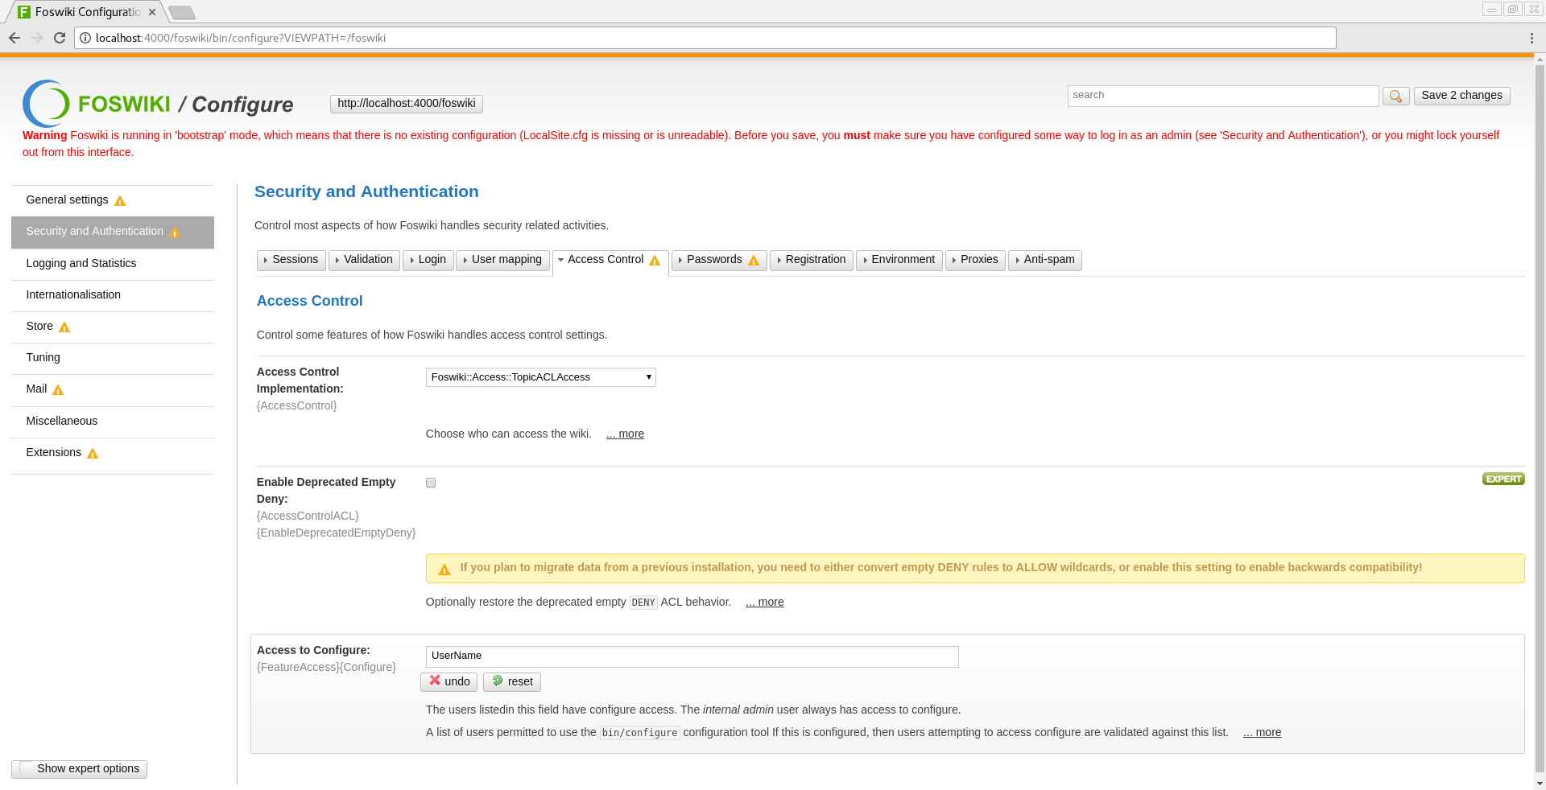The width and height of the screenshot is (1546, 790).
Task: Click warning icon in yellow migration notice
Action: point(444,569)
